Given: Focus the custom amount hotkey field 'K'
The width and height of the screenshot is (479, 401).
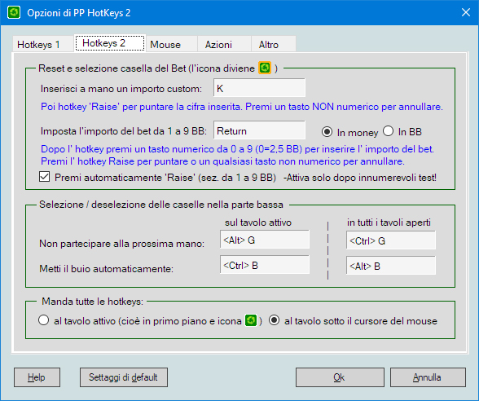Looking at the screenshot, I should 259,88.
